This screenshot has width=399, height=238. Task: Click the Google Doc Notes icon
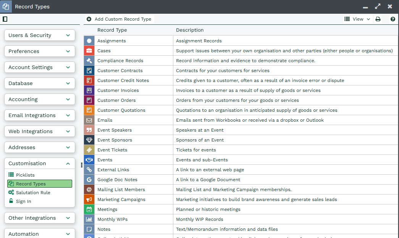tap(89, 180)
